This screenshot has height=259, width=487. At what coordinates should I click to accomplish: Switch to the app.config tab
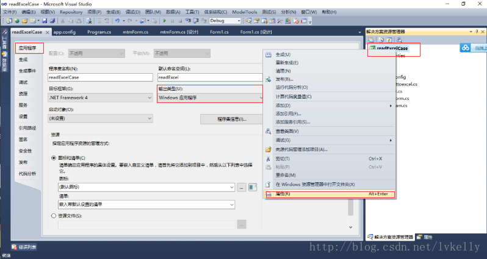64,32
